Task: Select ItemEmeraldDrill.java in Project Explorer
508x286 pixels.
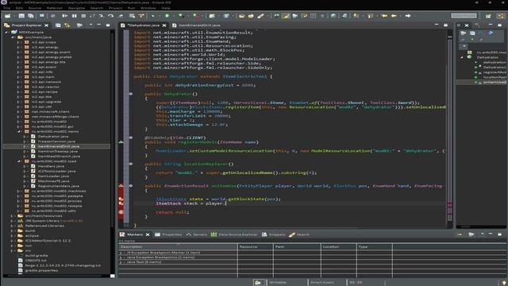Action: pyautogui.click(x=58, y=146)
